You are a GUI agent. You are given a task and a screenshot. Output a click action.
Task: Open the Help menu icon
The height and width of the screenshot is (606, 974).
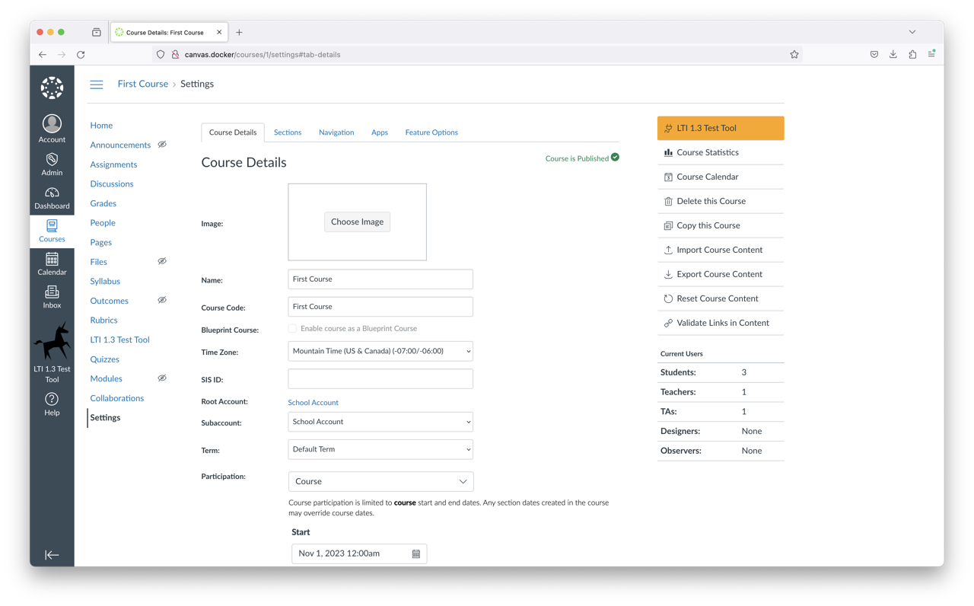(x=52, y=400)
